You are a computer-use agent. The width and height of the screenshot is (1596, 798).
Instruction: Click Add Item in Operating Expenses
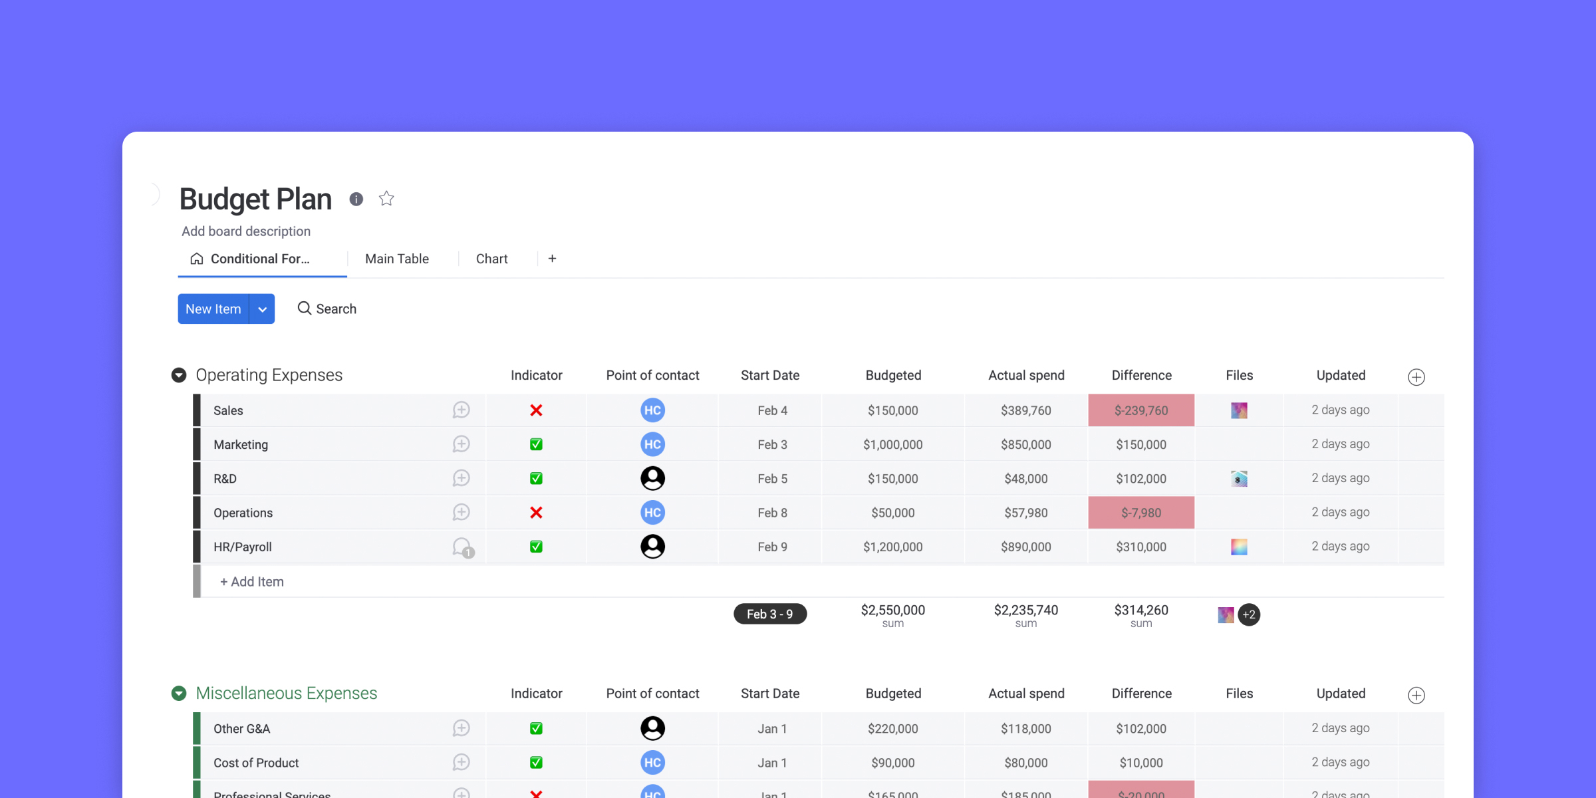coord(251,581)
